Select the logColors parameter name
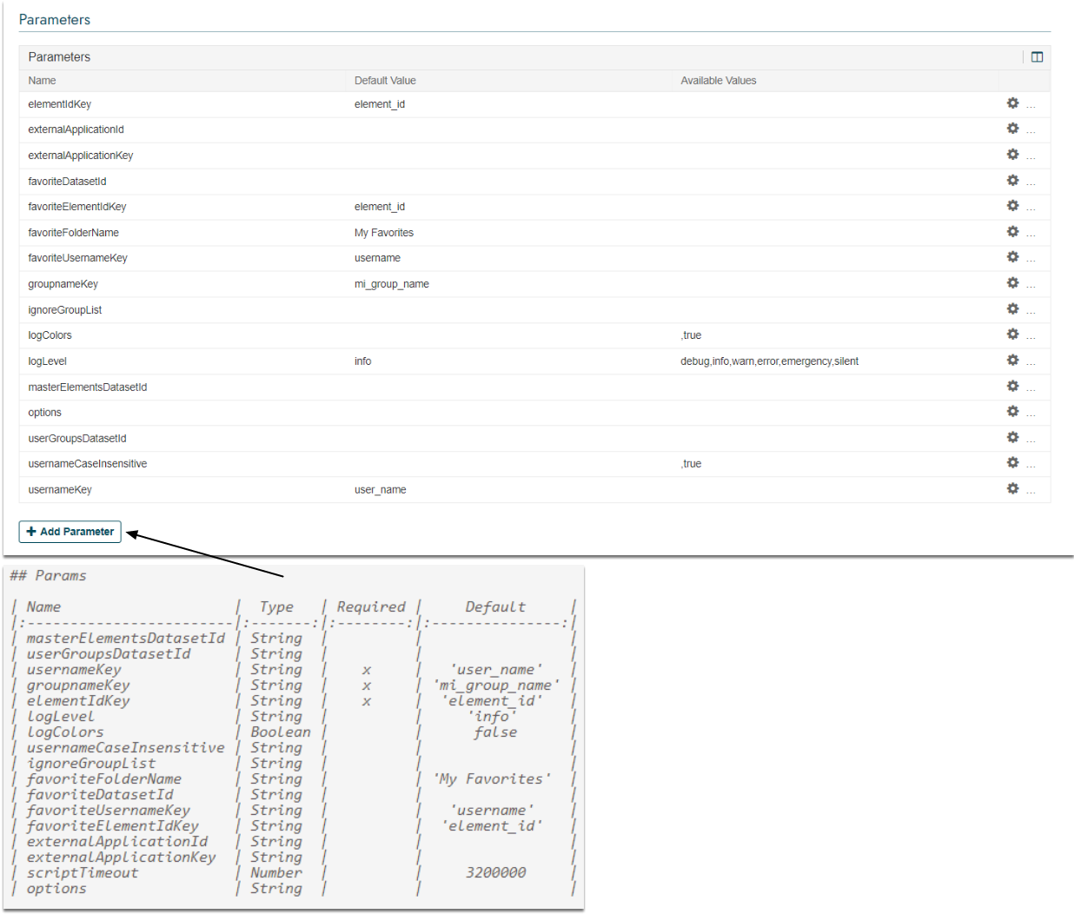This screenshot has width=1074, height=914. tap(50, 335)
